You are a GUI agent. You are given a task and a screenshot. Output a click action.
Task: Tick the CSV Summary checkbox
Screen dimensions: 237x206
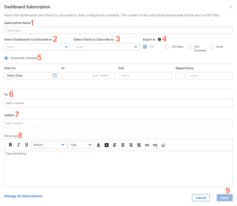pyautogui.click(x=189, y=47)
